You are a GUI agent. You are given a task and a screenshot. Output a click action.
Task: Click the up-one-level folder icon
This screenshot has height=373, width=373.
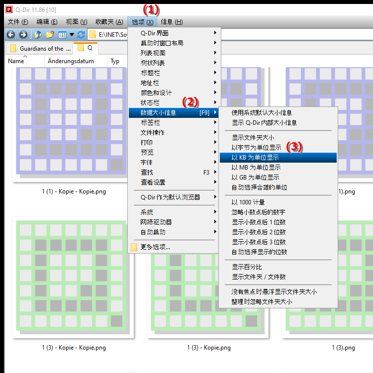pos(38,35)
